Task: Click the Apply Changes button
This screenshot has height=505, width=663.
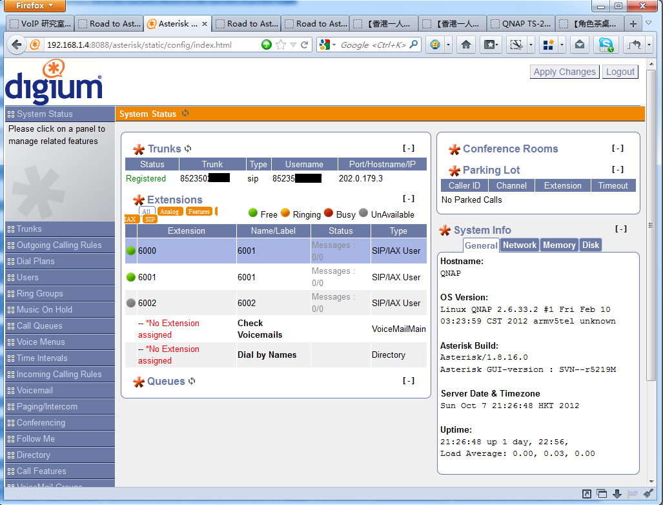Action: click(x=564, y=72)
